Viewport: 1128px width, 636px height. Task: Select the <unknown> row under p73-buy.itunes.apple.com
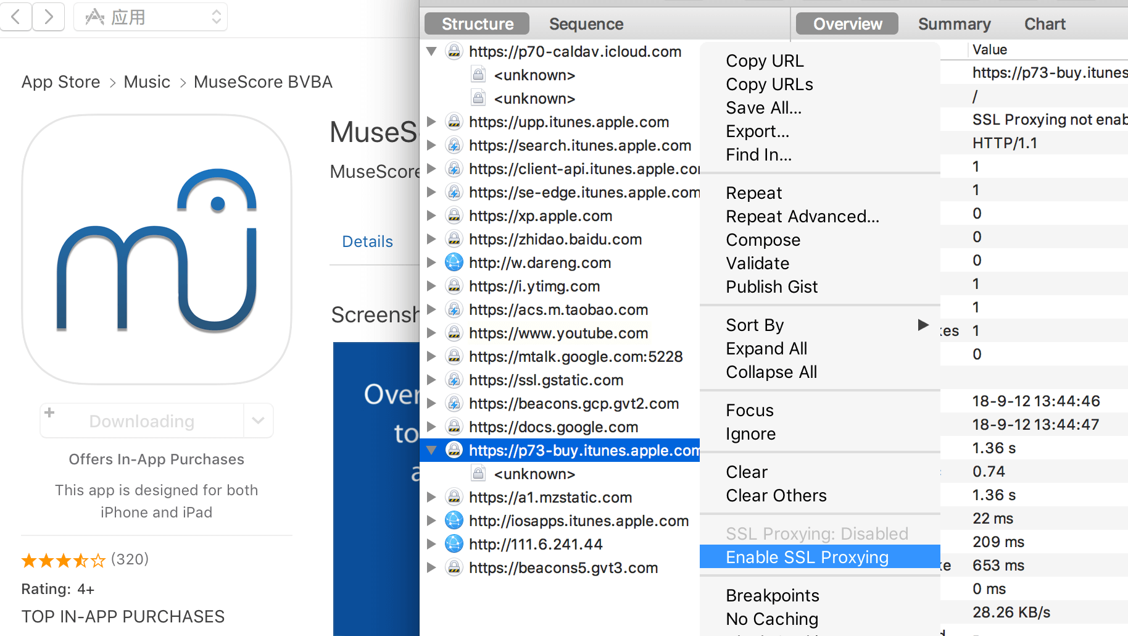coord(560,474)
